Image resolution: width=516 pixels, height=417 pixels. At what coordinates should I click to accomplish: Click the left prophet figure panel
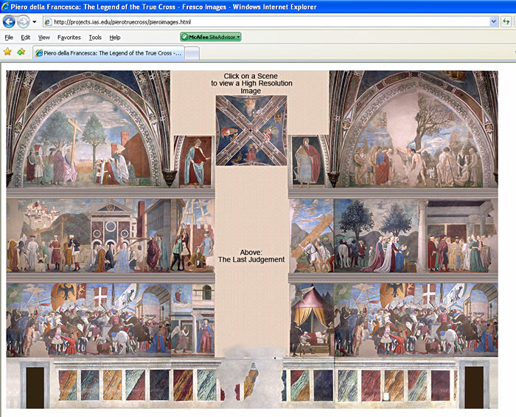click(195, 162)
